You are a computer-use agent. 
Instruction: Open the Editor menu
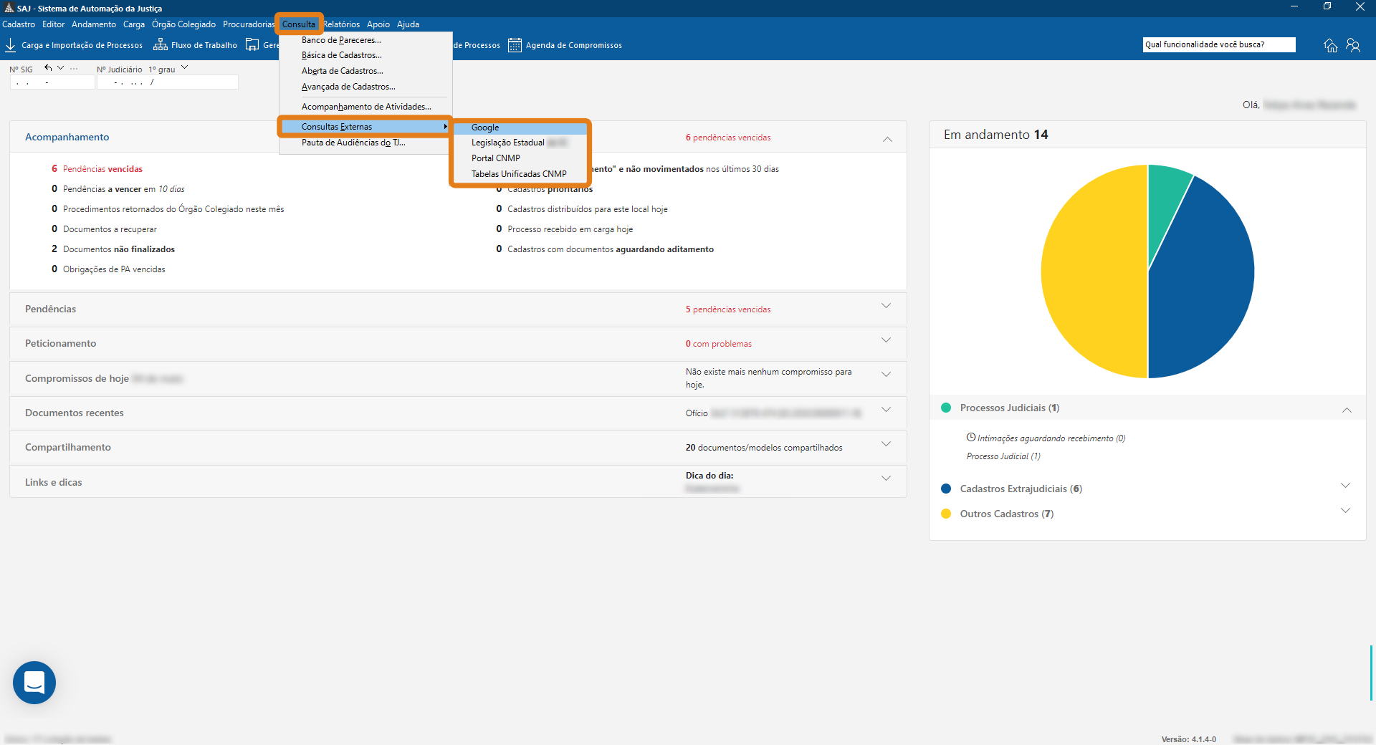click(x=54, y=24)
